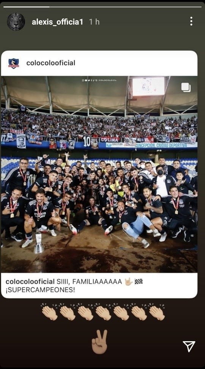This screenshot has width=205, height=369.
Task: Tap the first clapping hands emoji
Action: 49,312
